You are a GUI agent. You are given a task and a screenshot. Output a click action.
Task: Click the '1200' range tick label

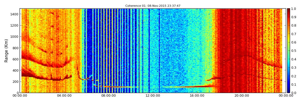15,26
